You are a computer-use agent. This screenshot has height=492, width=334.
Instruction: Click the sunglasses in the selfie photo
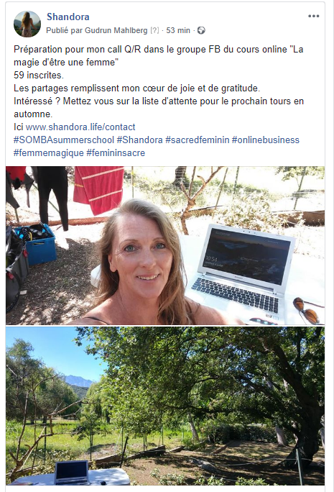(307, 311)
